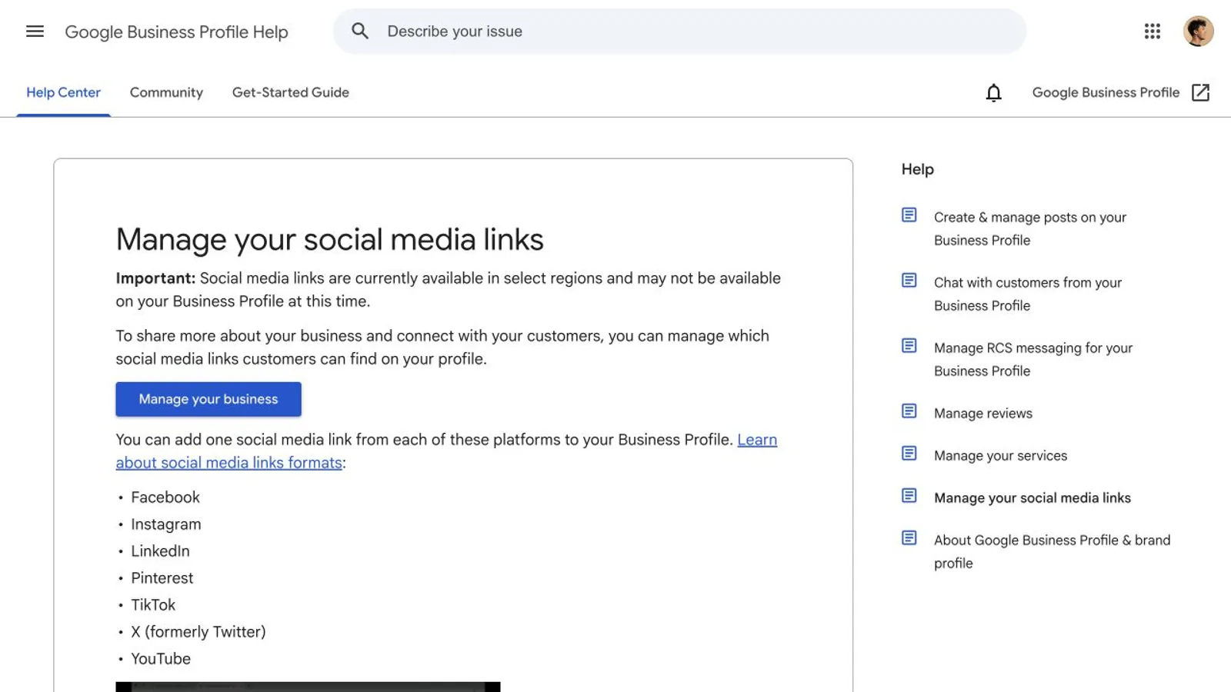The width and height of the screenshot is (1231, 692).
Task: Open About Google Business Profile & brand profile
Action: point(1052,552)
